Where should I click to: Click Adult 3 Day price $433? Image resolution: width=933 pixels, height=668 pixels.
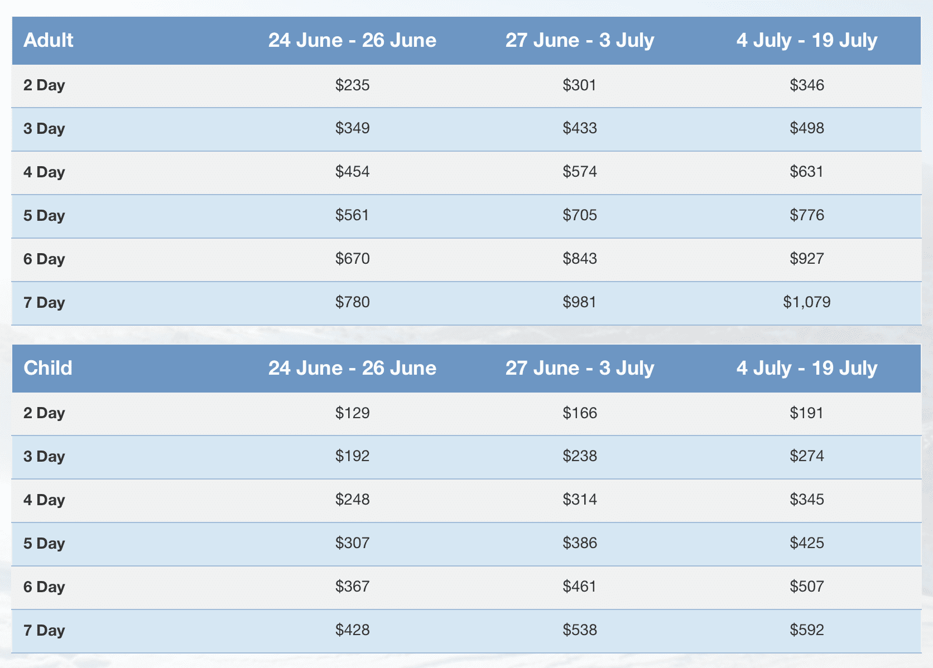coord(580,128)
